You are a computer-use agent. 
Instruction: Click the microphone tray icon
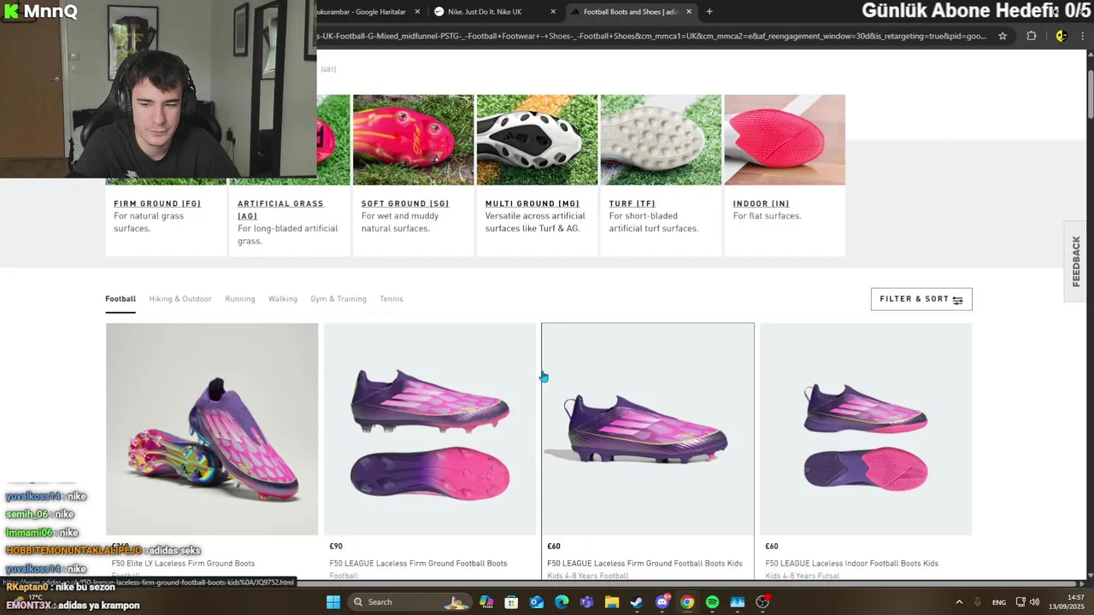point(978,602)
